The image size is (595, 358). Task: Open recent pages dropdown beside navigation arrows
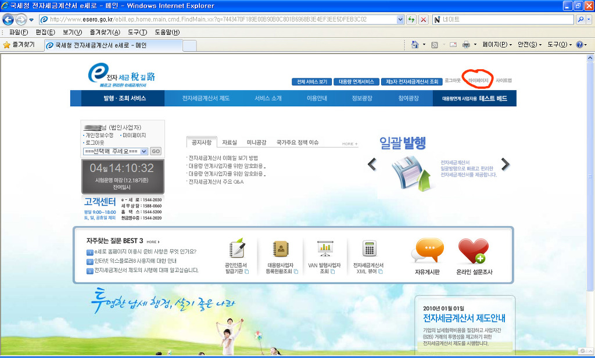coord(31,20)
